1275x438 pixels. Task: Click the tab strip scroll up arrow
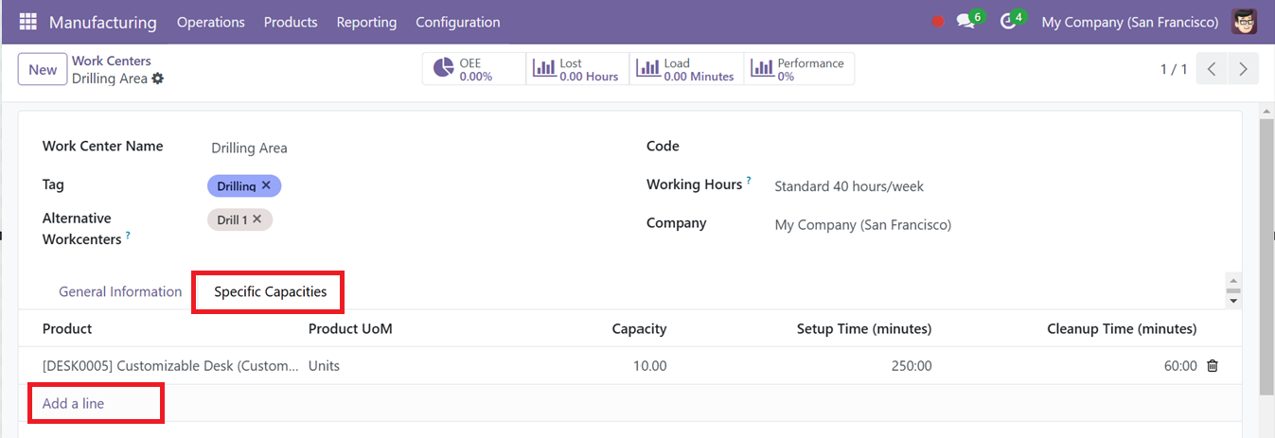(1233, 282)
